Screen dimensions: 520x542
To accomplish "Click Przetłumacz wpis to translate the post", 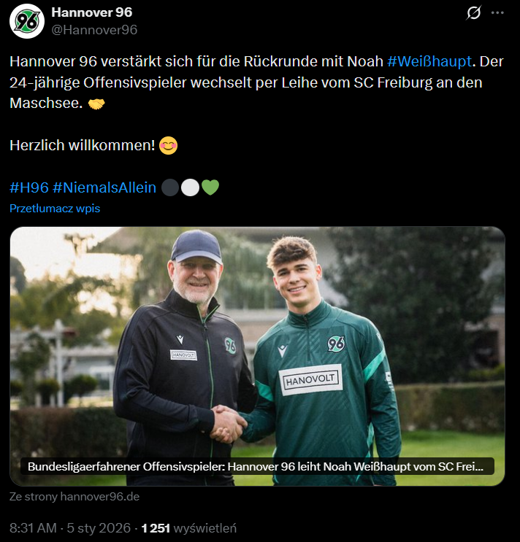I will click(x=55, y=209).
